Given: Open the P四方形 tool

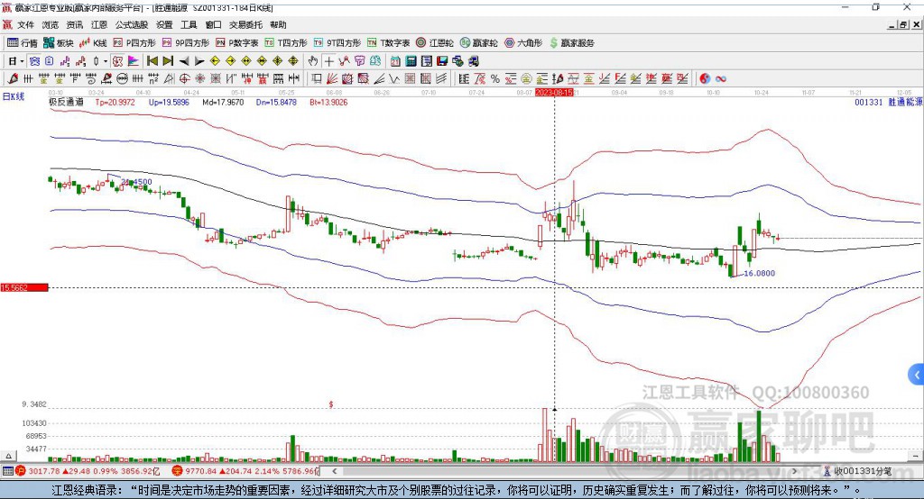Looking at the screenshot, I should [134, 43].
